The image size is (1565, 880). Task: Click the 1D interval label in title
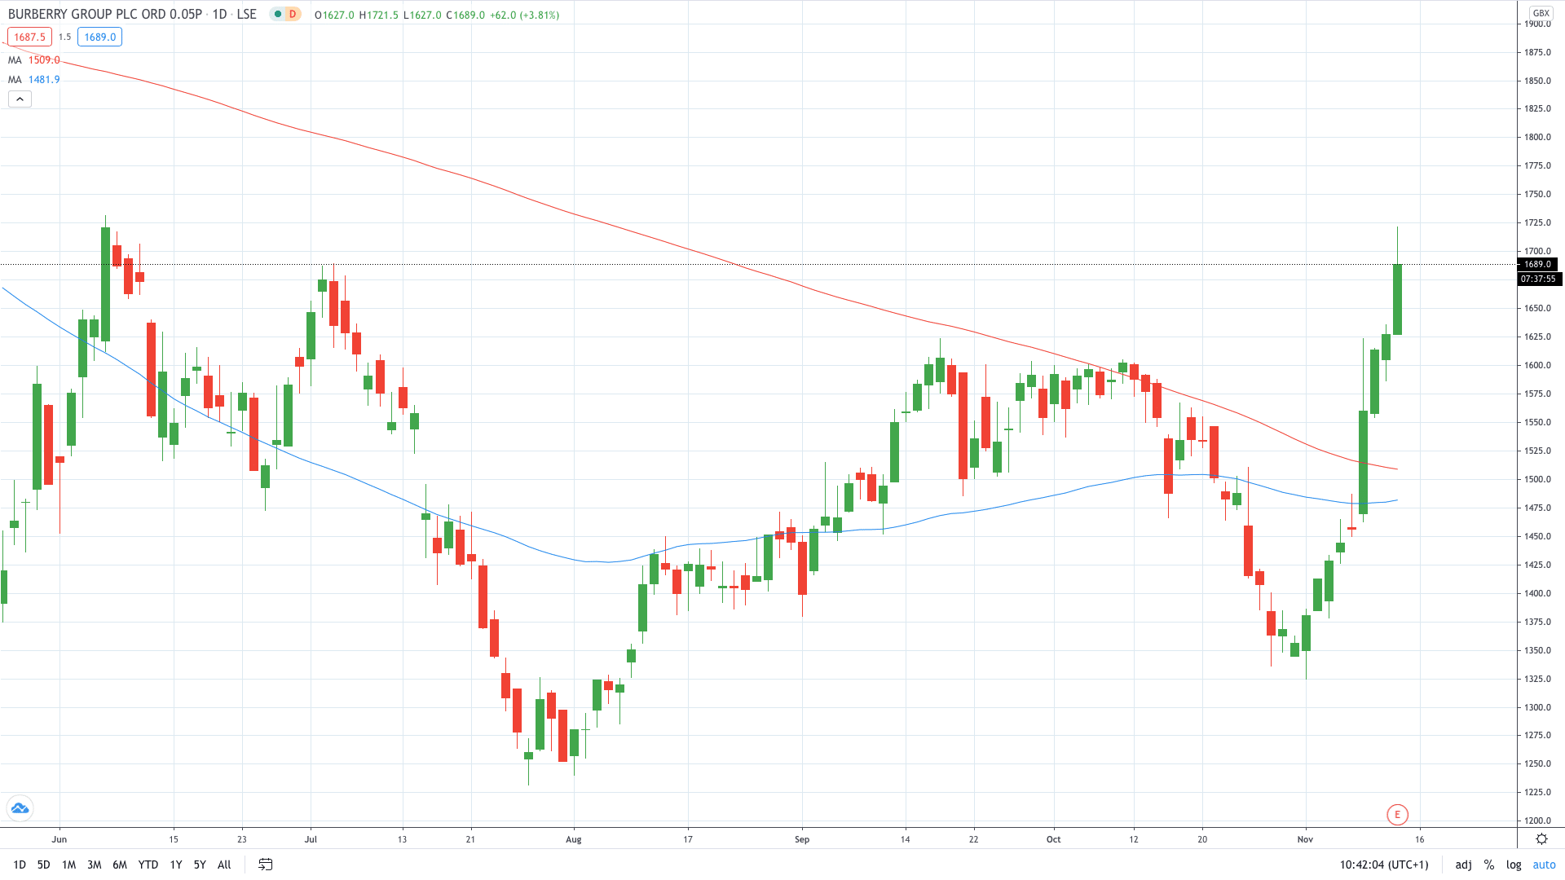(x=220, y=15)
